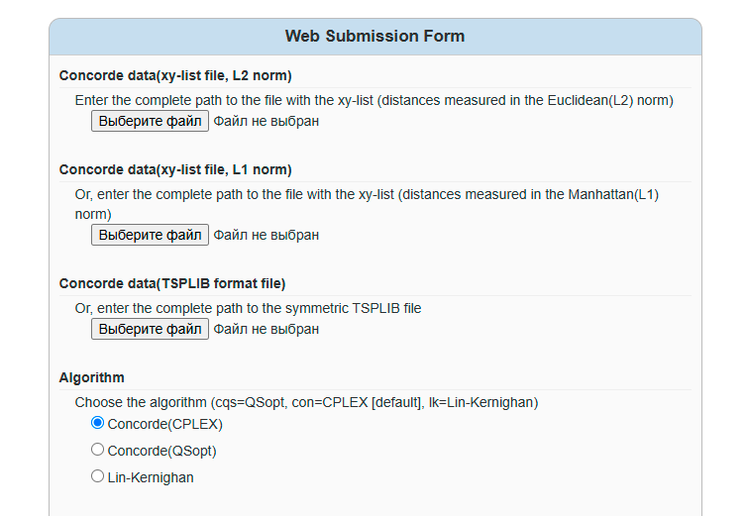Click 'Файл не выбран' text under TSPLIB section
This screenshot has width=747, height=516.
267,330
